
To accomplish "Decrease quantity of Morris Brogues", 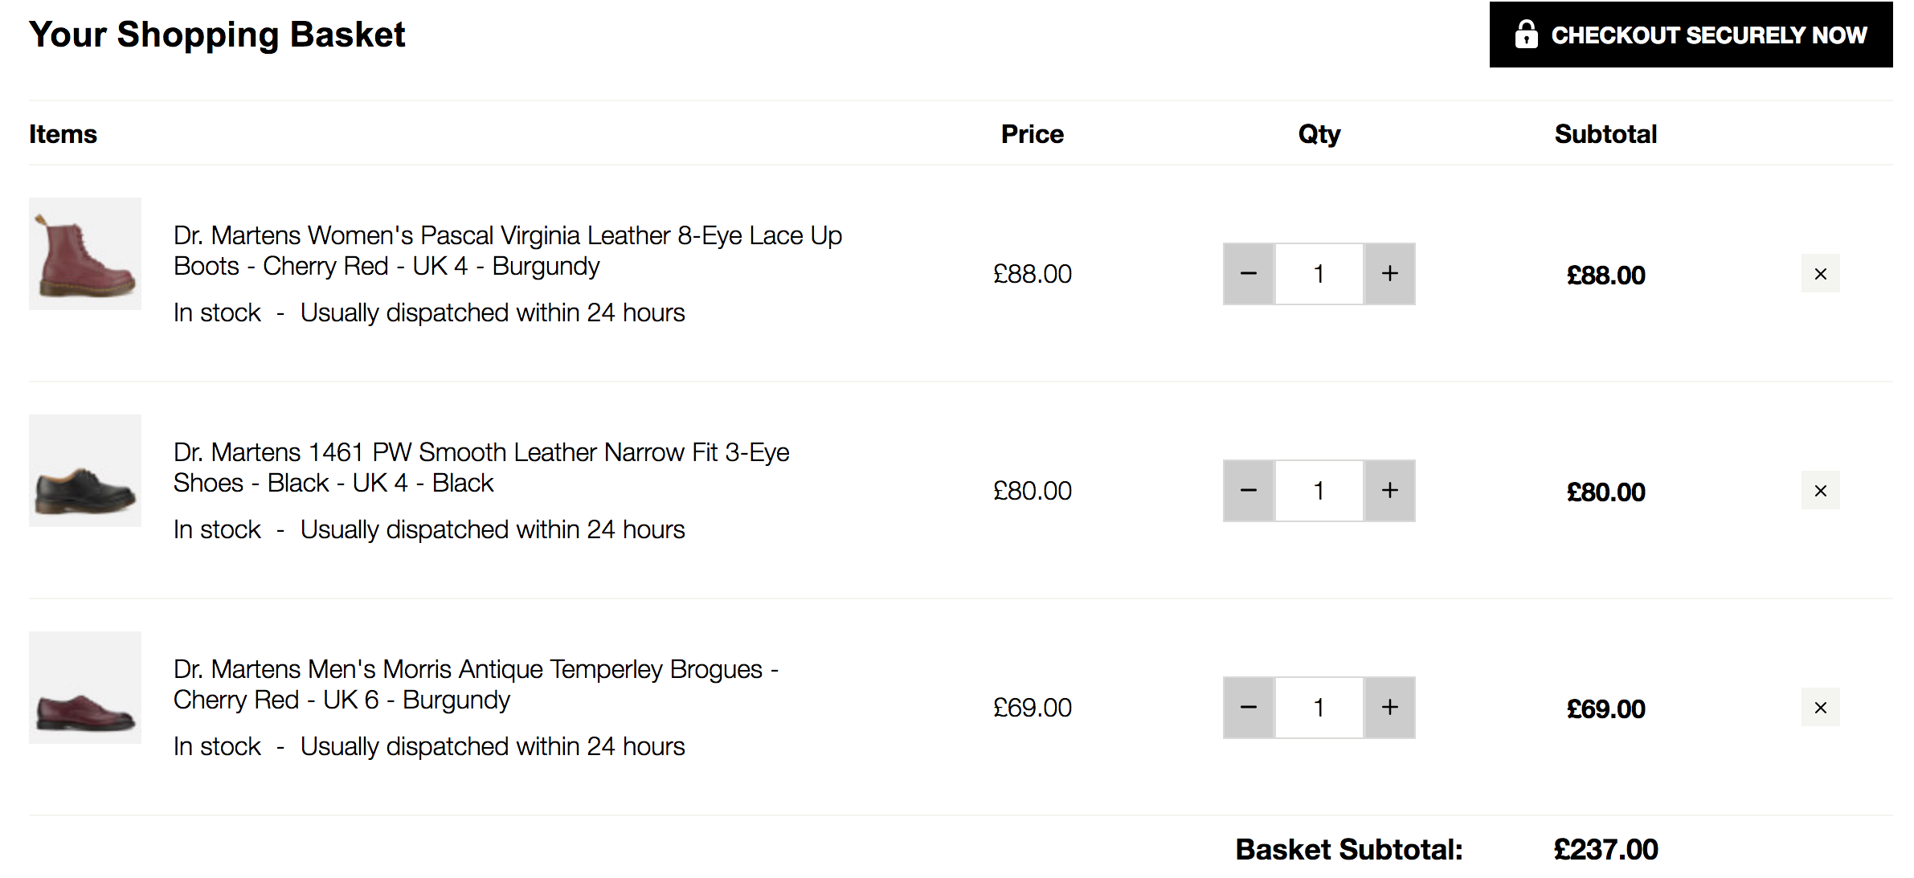I will pyautogui.click(x=1248, y=708).
